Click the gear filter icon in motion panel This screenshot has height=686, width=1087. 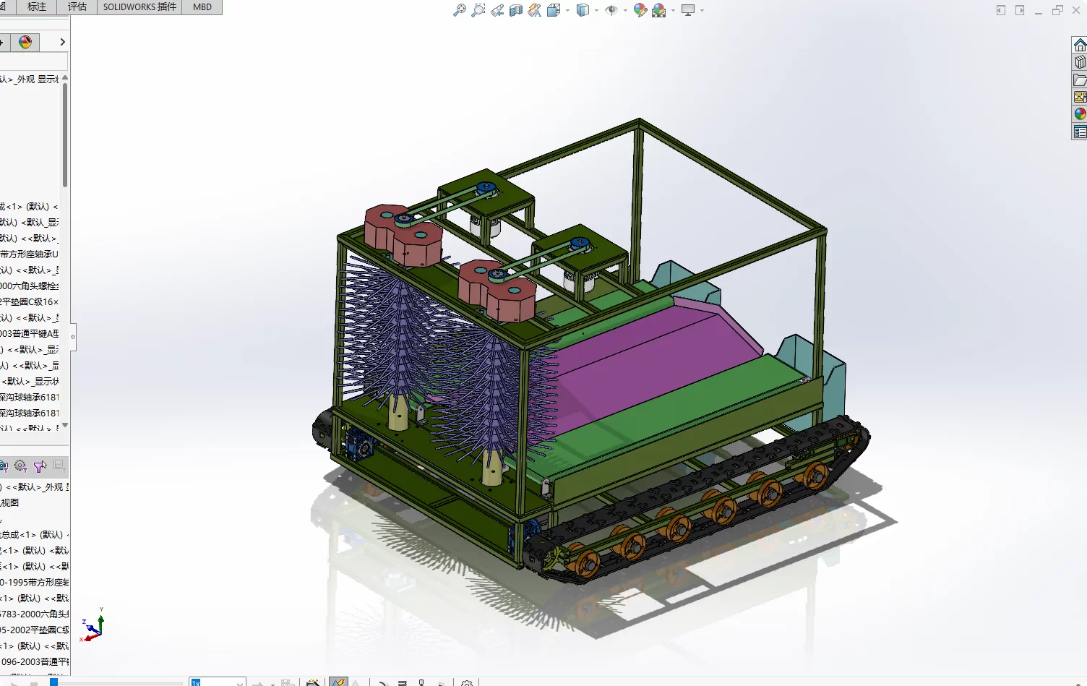(20, 466)
